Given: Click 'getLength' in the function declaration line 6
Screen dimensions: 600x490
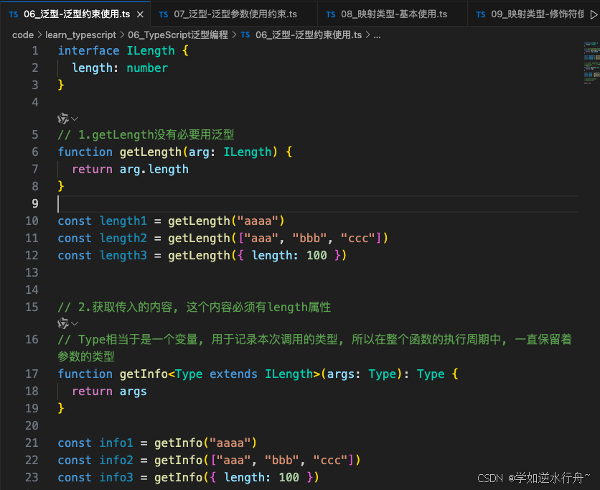Looking at the screenshot, I should tap(151, 152).
